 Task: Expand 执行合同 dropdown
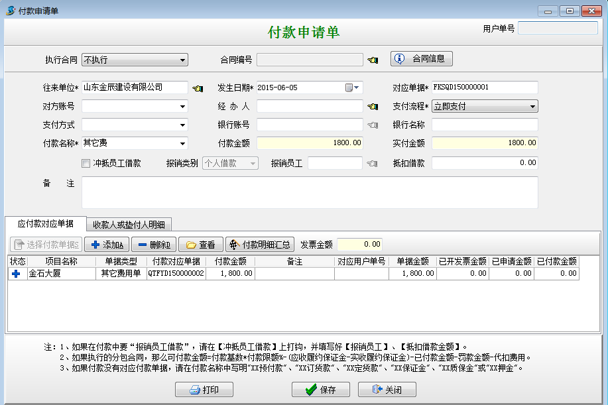point(182,60)
